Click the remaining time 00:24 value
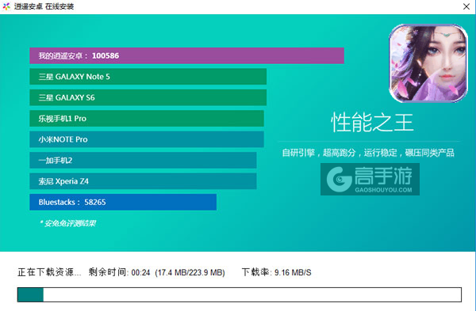Viewport: 476px width, 311px height. tap(140, 272)
